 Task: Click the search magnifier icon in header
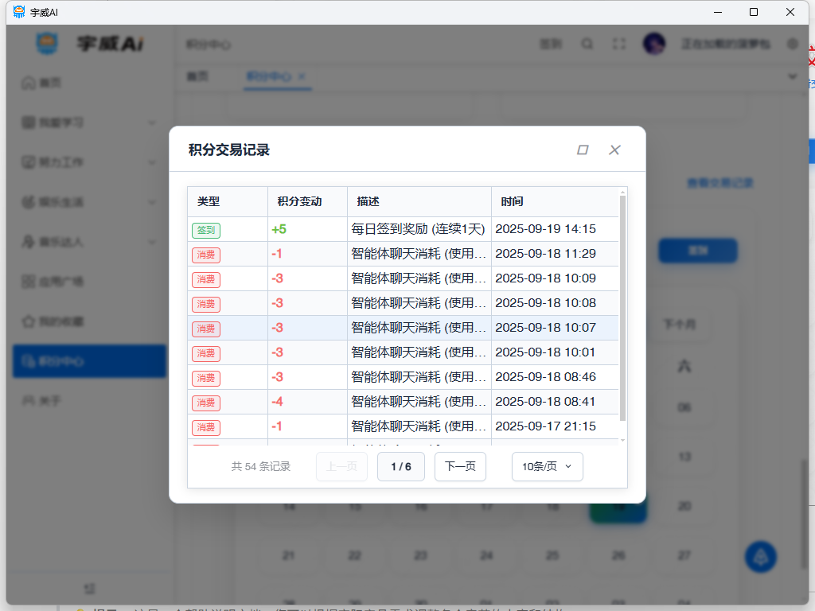point(587,45)
